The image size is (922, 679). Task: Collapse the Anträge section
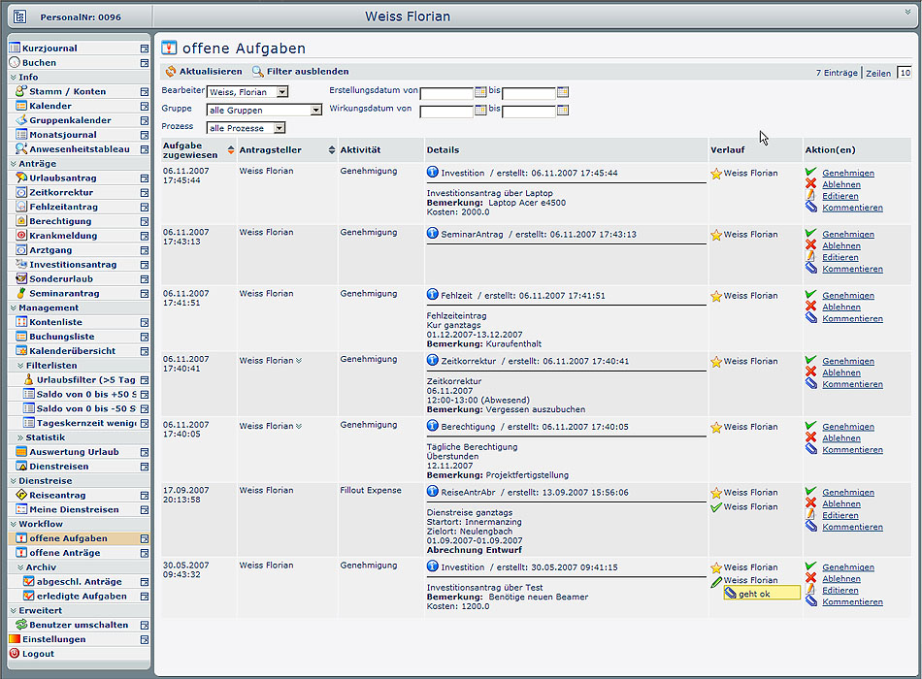[14, 163]
